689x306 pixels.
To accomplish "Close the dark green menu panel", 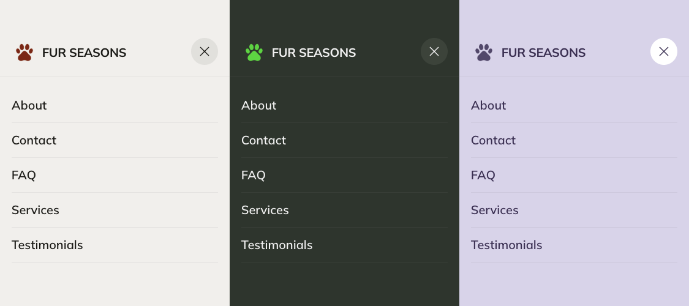I will (434, 51).
